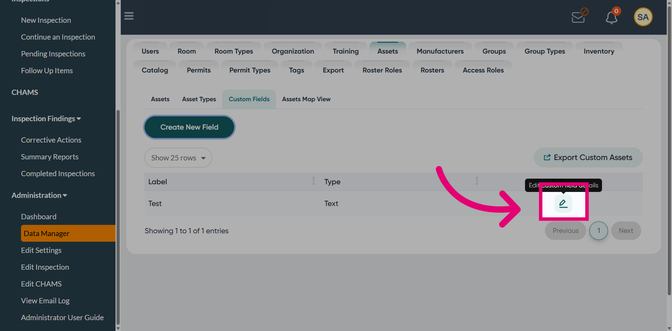The height and width of the screenshot is (331, 672).
Task: Open the Asset Types sub-tab
Action: 199,99
